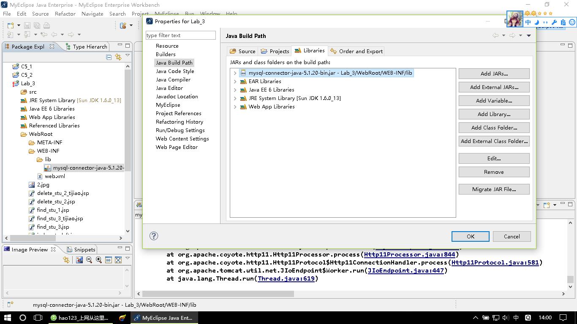Click the help question mark in Properties dialog
This screenshot has height=324, width=577.
point(154,236)
